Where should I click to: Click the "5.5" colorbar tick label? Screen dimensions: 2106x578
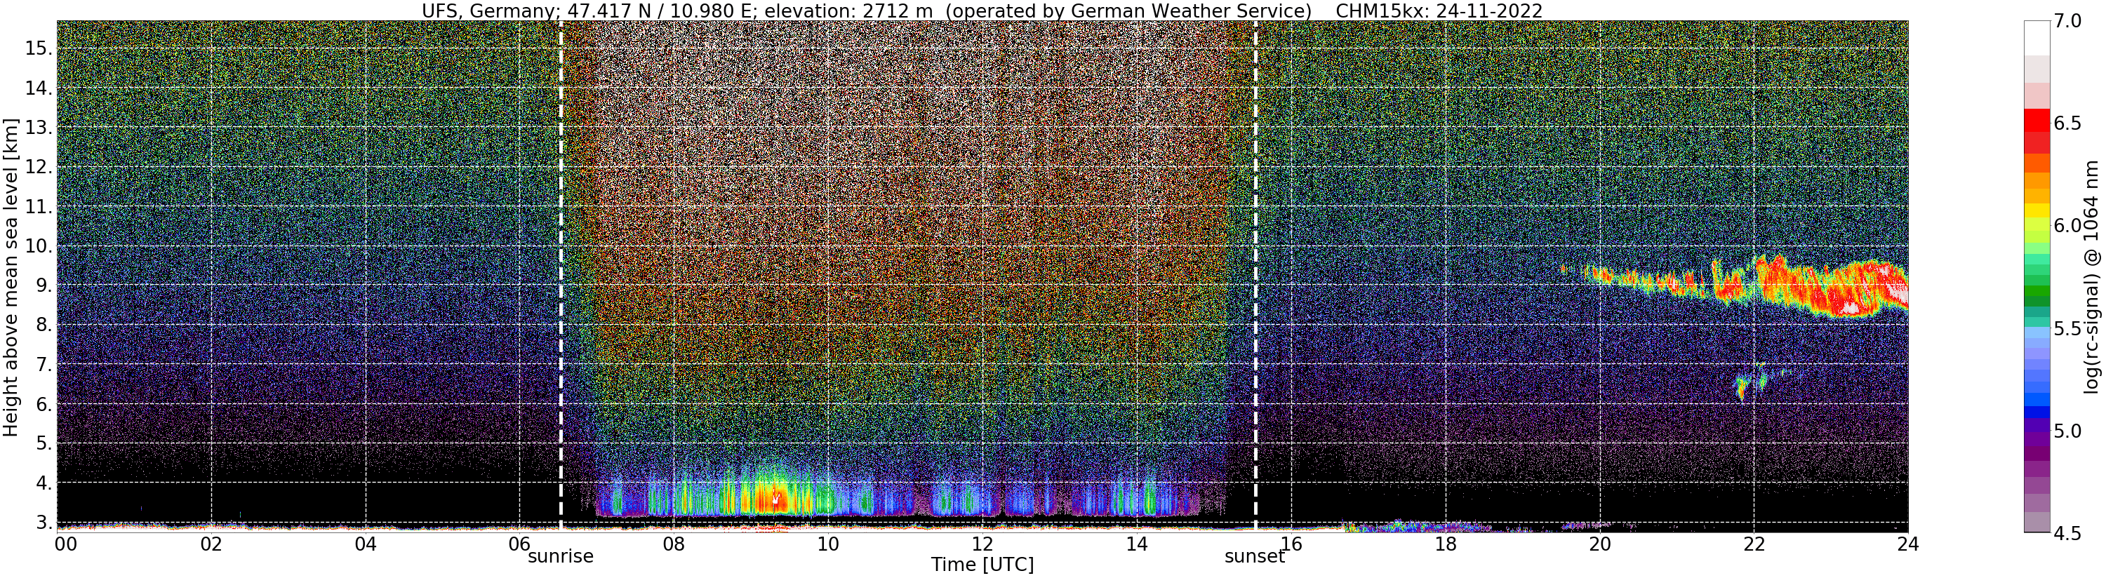tap(2067, 329)
